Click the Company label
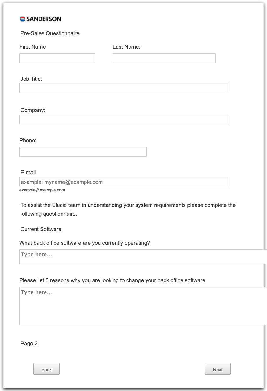This screenshot has width=267, height=391. [33, 110]
